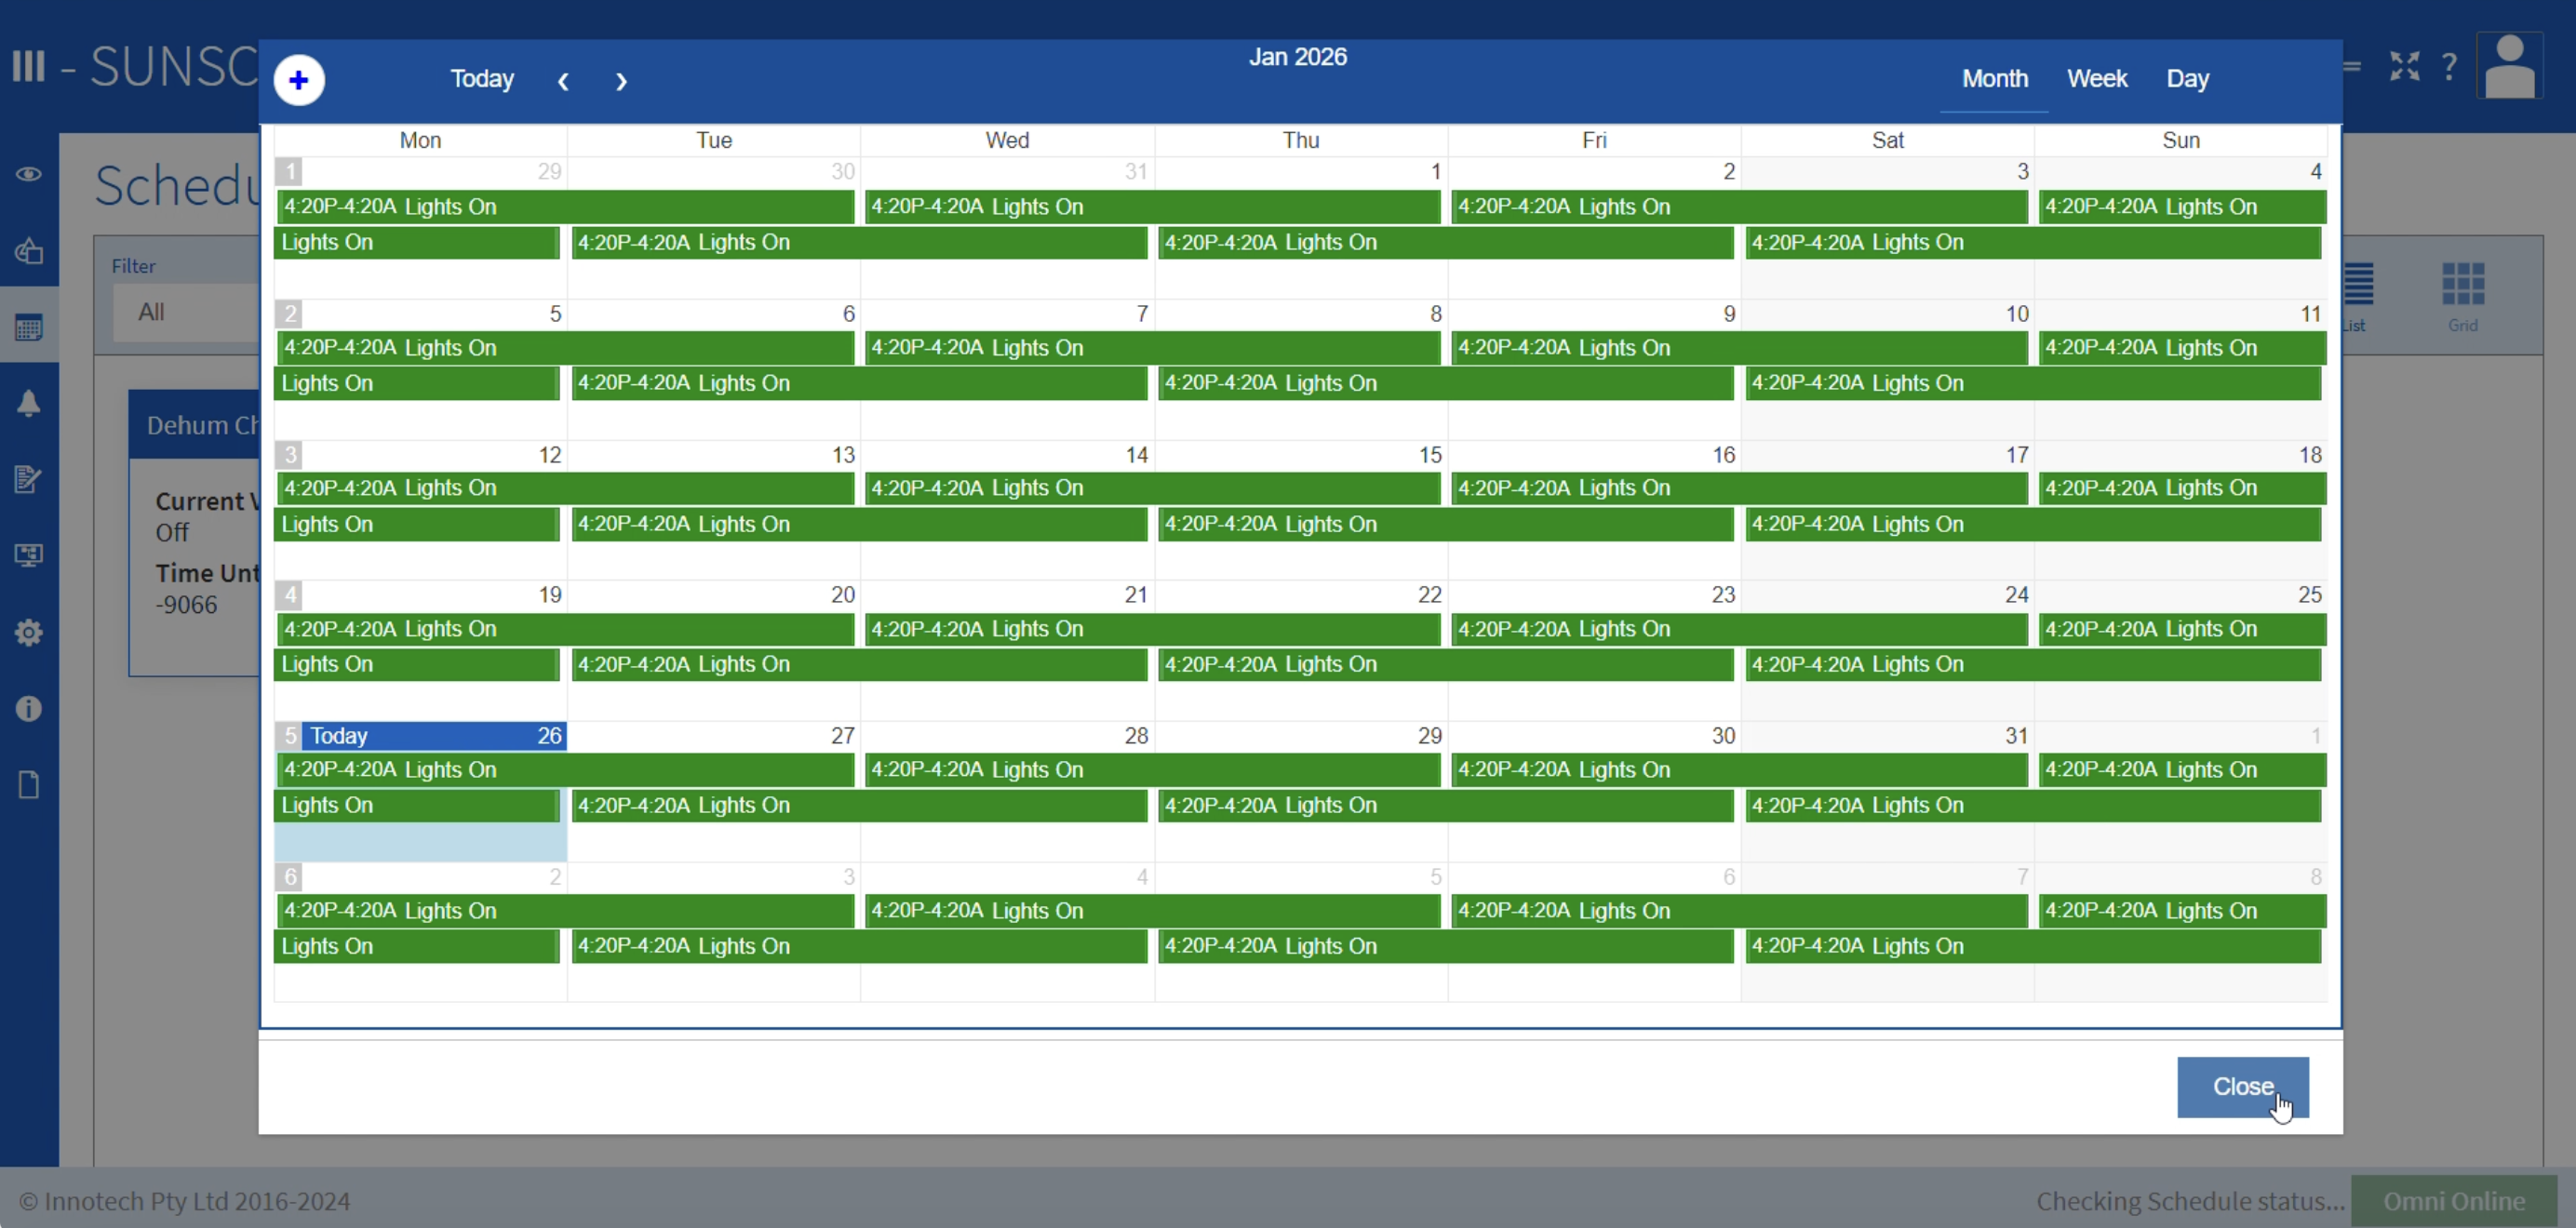Switch calendar to Week view
Viewport: 2576px width, 1228px height.
point(2096,79)
